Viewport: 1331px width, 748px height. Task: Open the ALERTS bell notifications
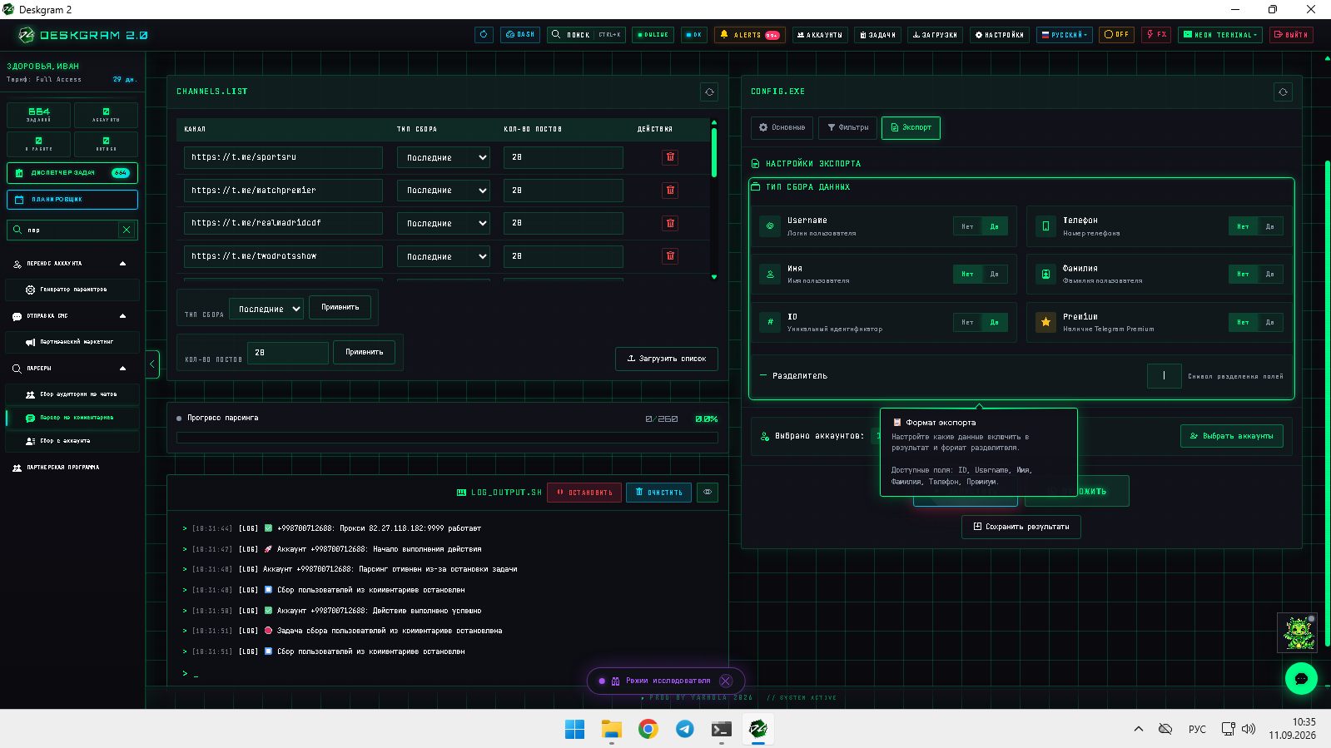(749, 35)
